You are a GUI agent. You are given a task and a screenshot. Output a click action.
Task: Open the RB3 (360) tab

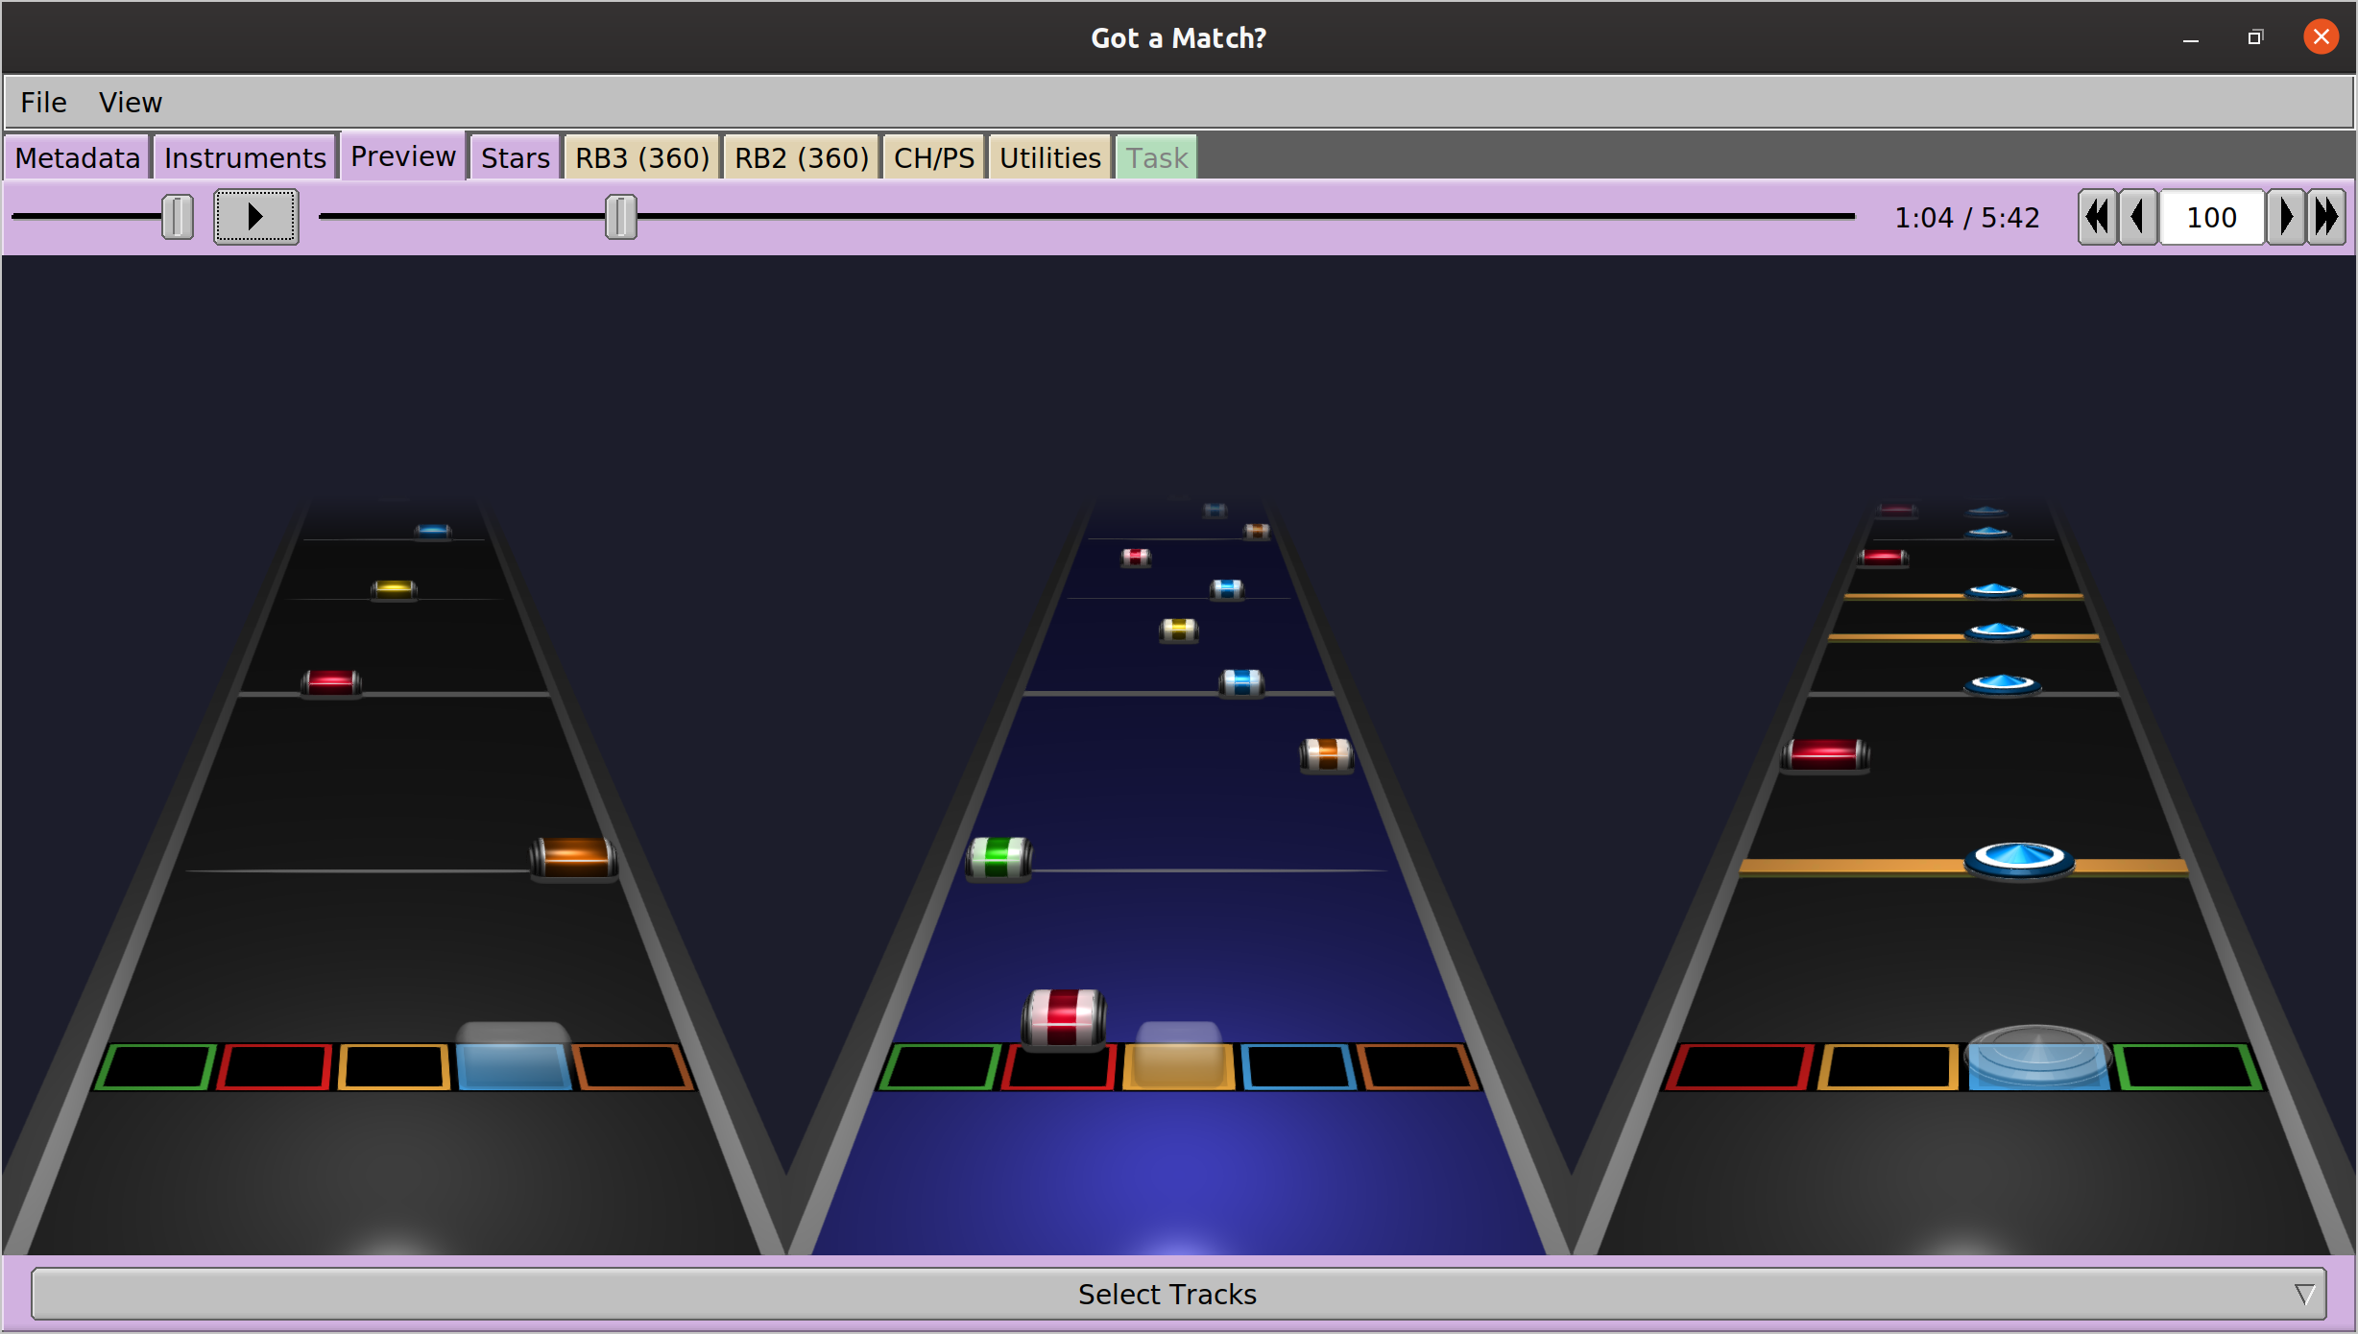pyautogui.click(x=641, y=156)
